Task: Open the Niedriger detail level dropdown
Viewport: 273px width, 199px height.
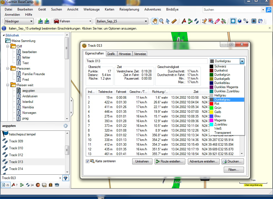Action: tap(19, 21)
